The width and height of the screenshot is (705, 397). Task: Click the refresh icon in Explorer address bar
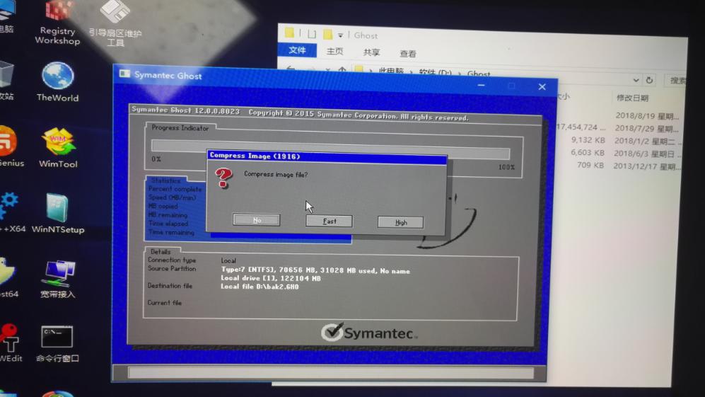pos(649,80)
